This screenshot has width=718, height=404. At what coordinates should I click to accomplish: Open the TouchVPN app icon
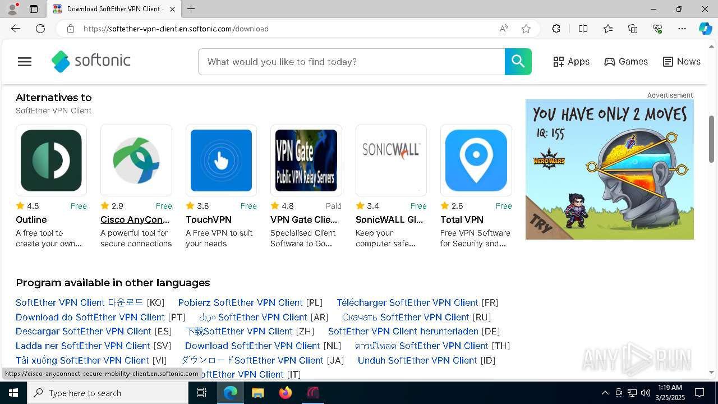221,160
